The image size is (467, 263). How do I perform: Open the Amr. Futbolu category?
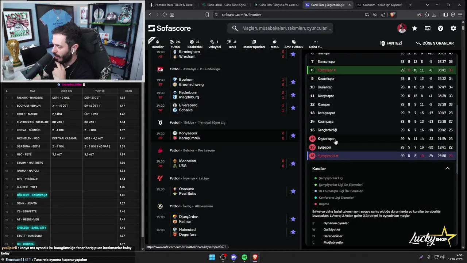coord(294,44)
